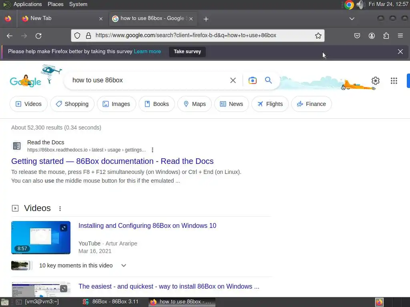Open a new browser tab
The height and width of the screenshot is (307, 410).
pyautogui.click(x=206, y=19)
